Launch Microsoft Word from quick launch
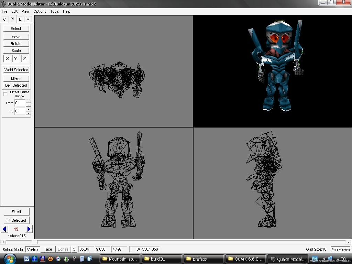 [x=27, y=259]
